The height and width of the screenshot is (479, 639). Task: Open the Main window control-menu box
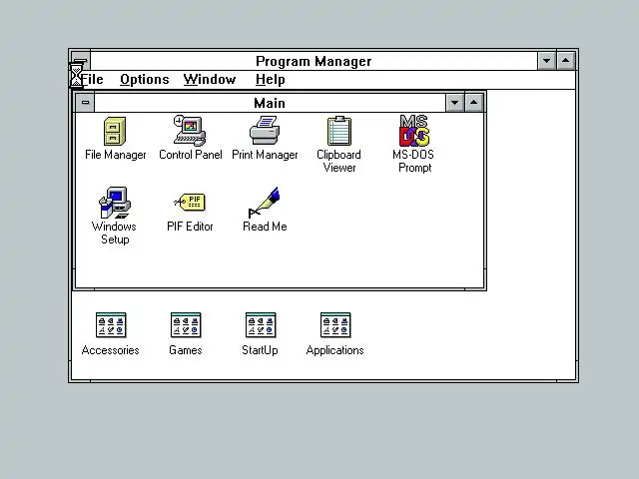85,102
